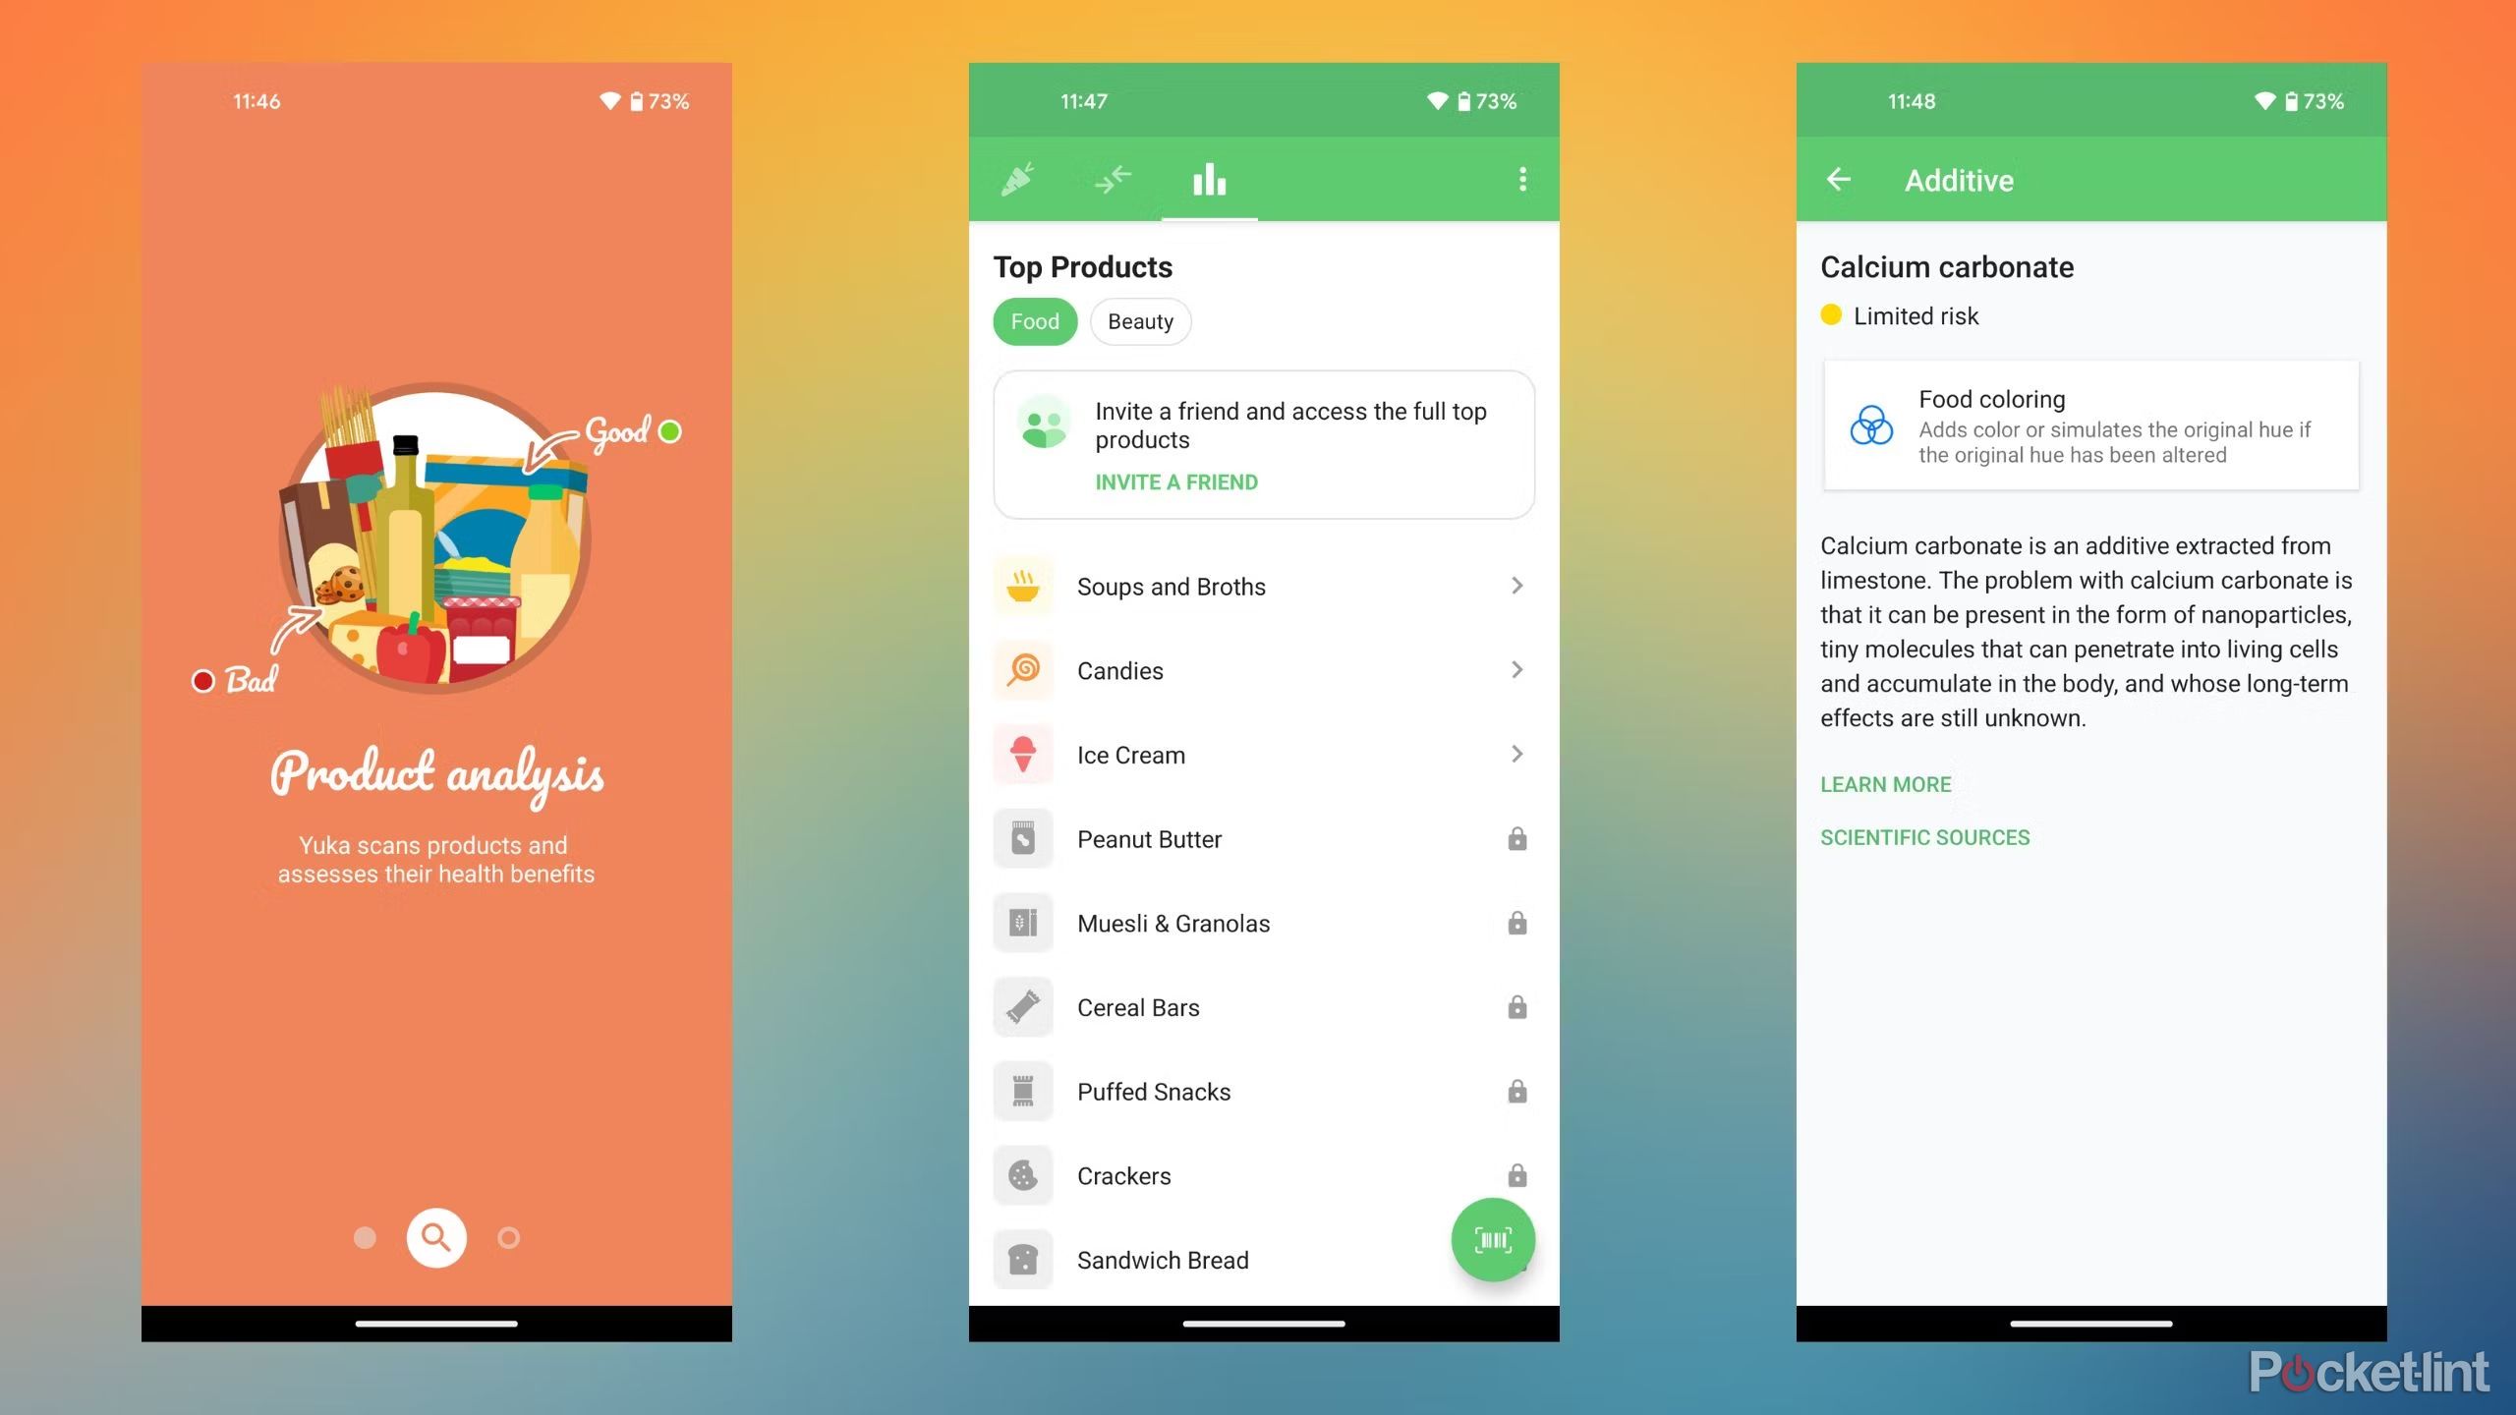Tap the bar chart analytics icon
2516x1415 pixels.
coord(1208,178)
